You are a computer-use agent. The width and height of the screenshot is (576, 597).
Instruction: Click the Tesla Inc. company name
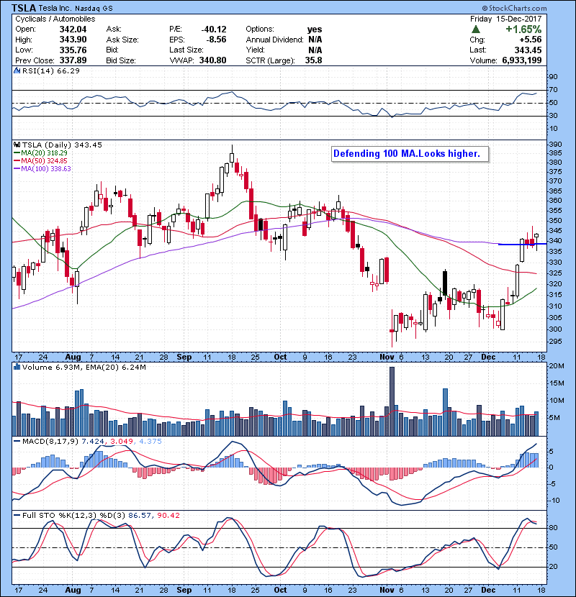click(55, 8)
